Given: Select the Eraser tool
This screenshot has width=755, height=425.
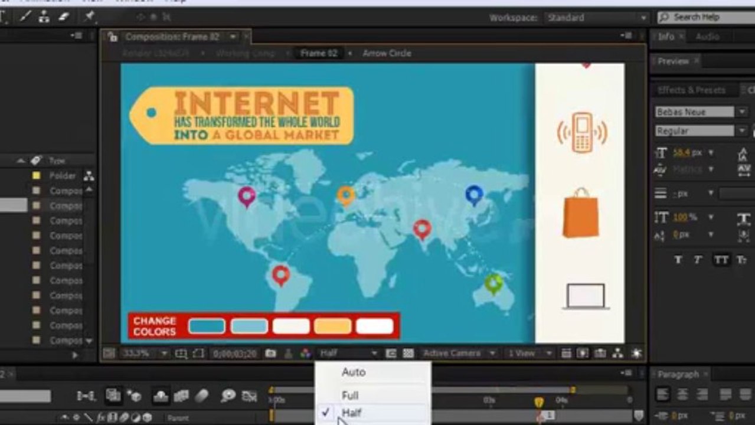Looking at the screenshot, I should [x=64, y=17].
